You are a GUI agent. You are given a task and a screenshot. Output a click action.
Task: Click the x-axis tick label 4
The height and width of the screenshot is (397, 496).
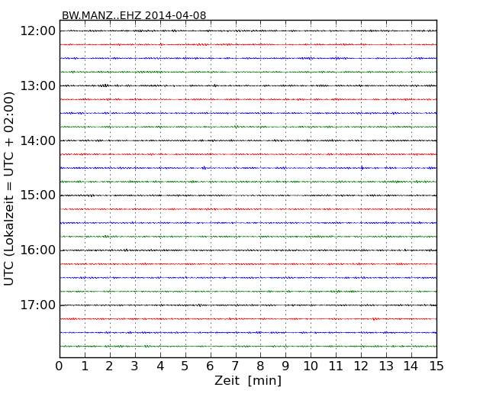click(160, 366)
